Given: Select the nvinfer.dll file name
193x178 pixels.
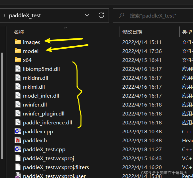Looking at the screenshot, I should coord(35,105).
